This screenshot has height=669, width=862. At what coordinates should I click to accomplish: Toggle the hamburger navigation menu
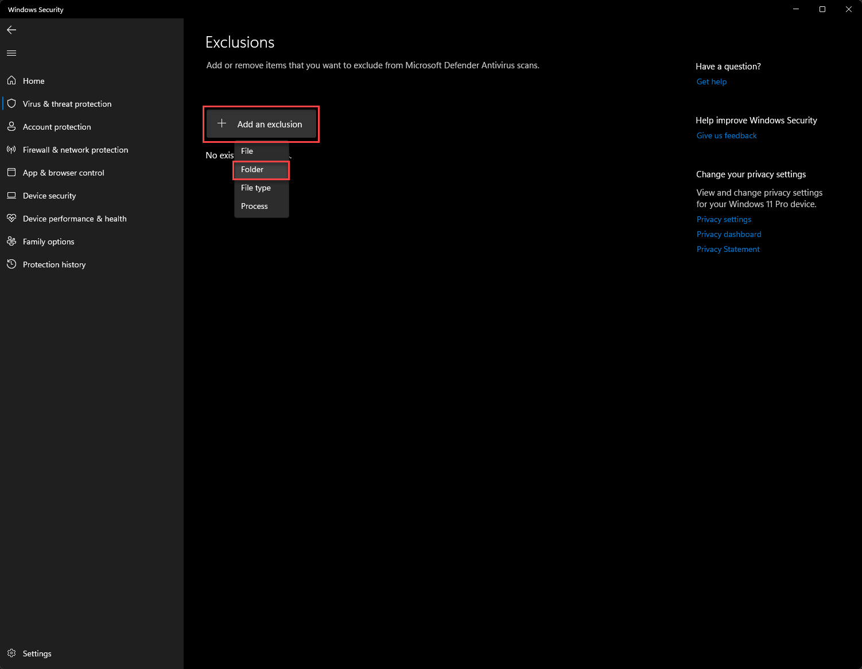11,53
